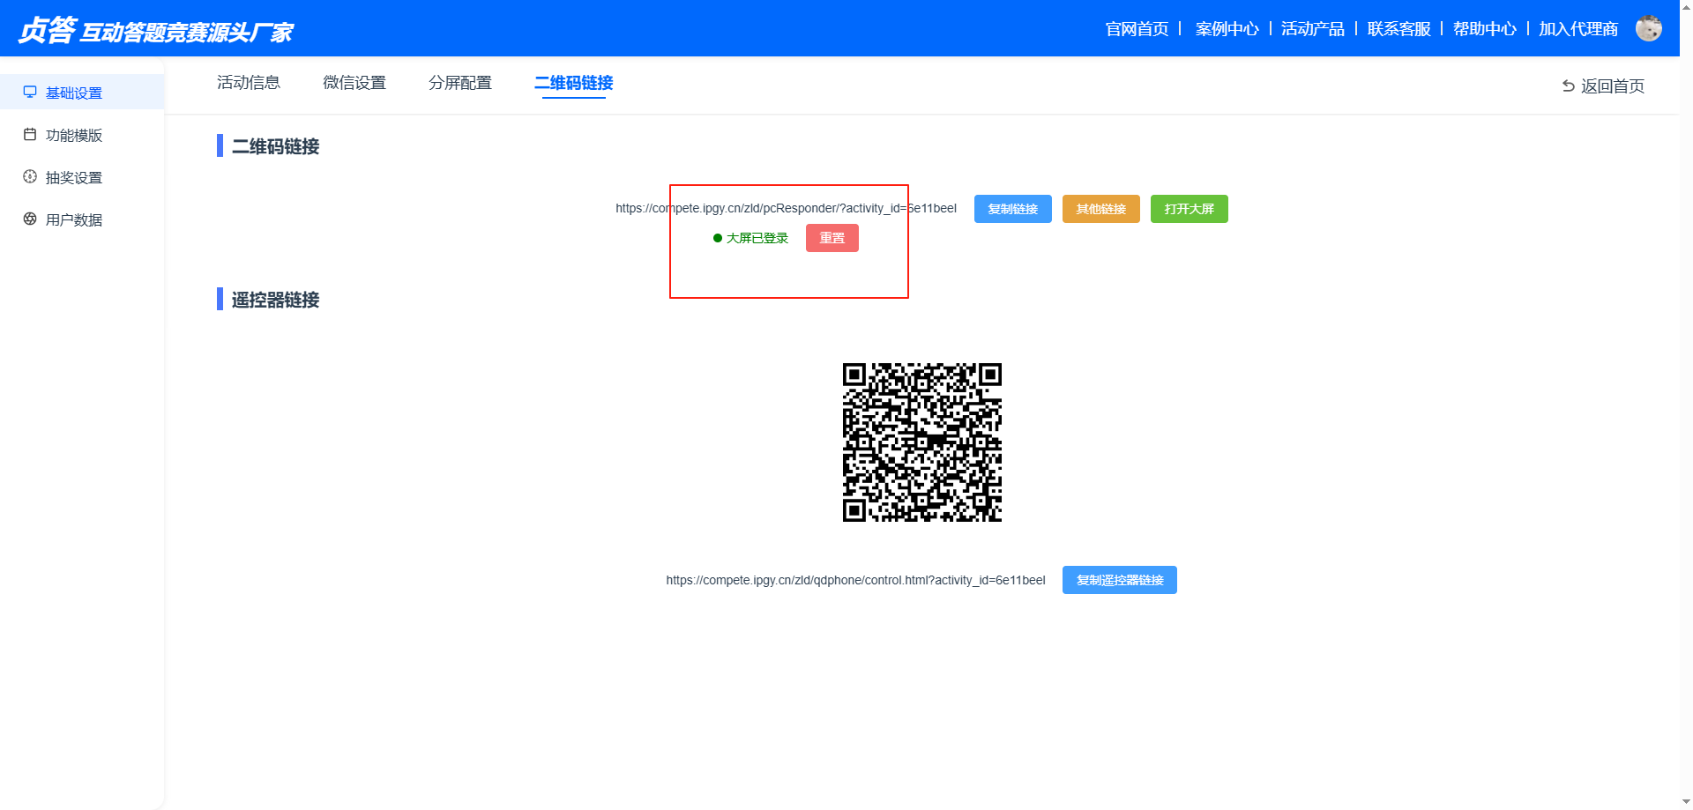Click the 二维码链接 section heading
1693x810 pixels.
(x=276, y=146)
